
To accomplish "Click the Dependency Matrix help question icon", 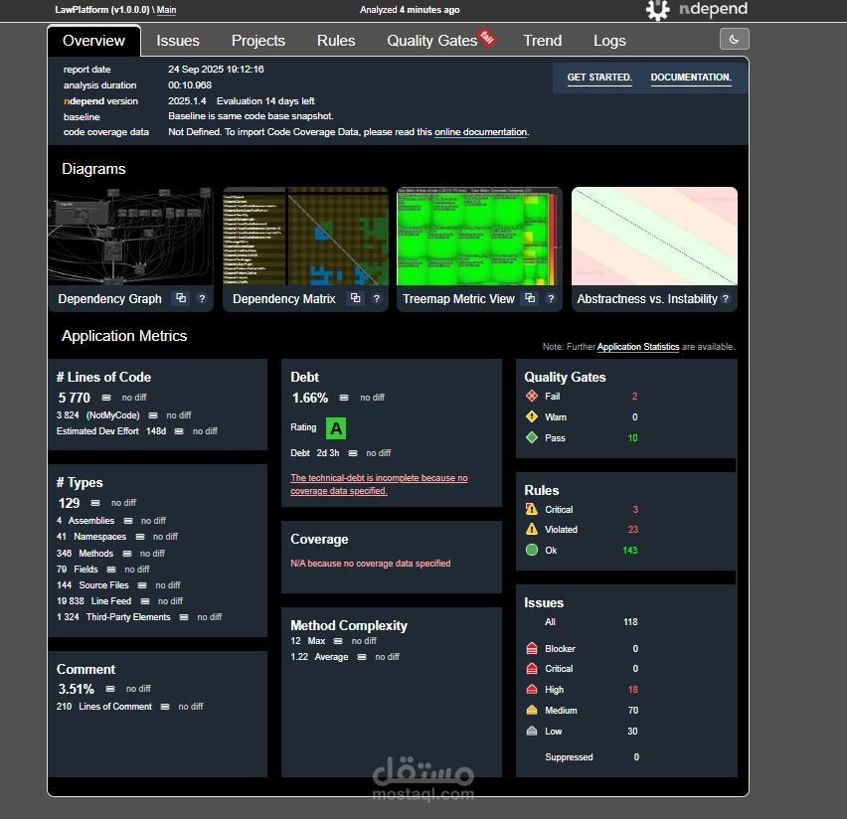I will click(377, 298).
